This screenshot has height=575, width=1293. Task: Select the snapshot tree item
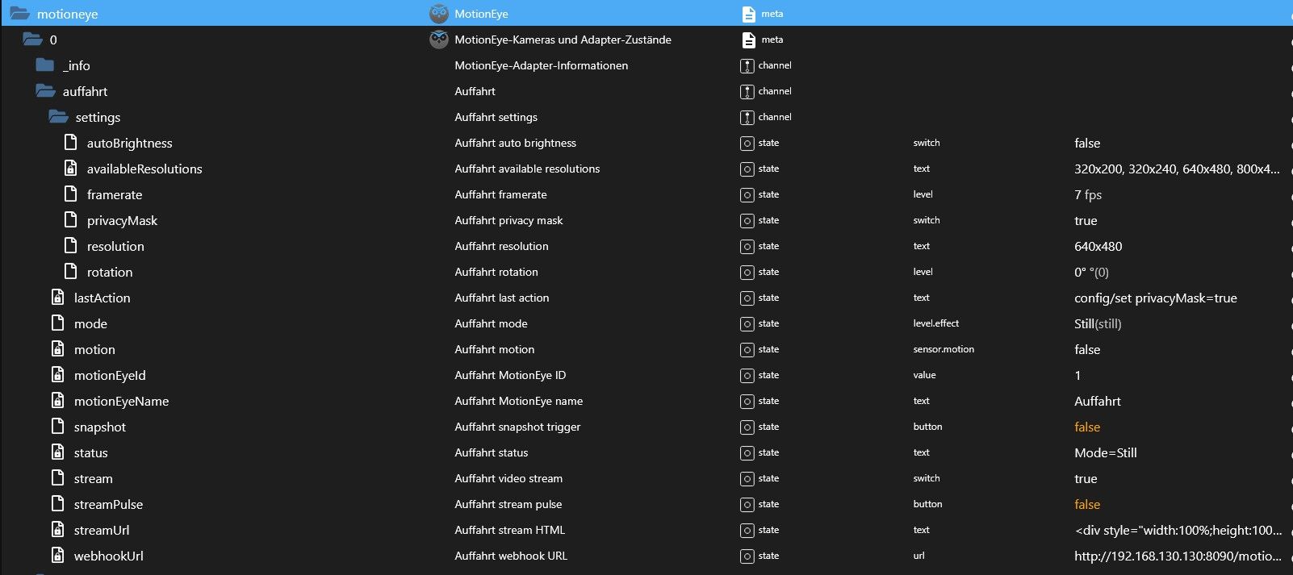click(x=100, y=427)
